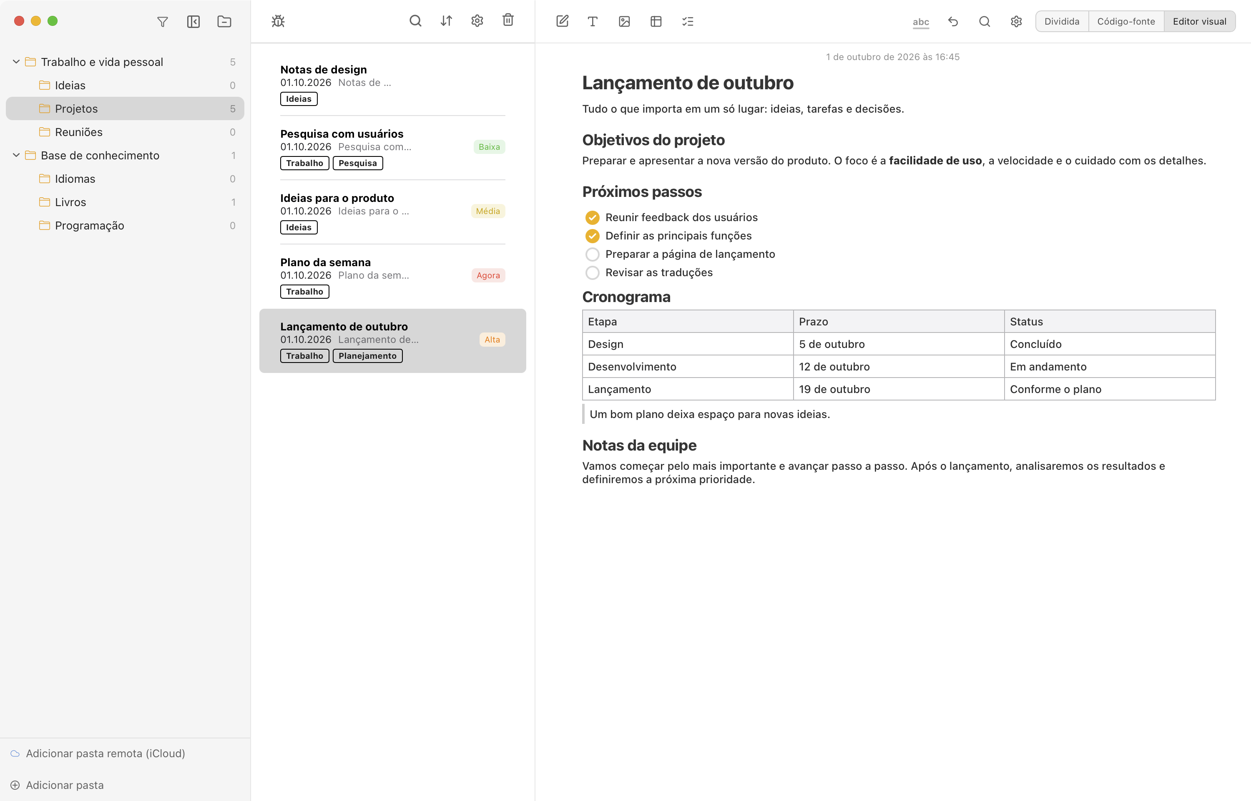The width and height of the screenshot is (1251, 801).
Task: Toggle spell check abc icon
Action: [x=920, y=22]
